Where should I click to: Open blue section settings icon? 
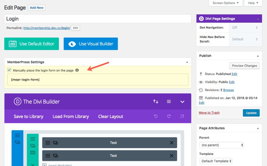coord(17,135)
